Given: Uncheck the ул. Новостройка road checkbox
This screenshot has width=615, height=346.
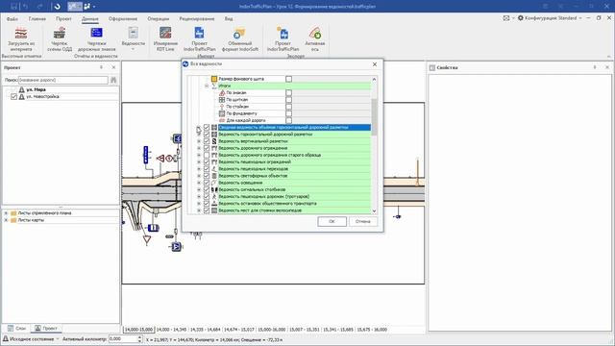Looking at the screenshot, I should (13, 96).
